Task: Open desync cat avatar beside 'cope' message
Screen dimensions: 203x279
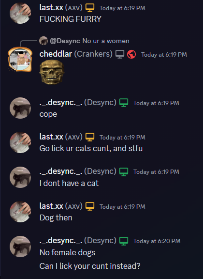Action: point(20,108)
